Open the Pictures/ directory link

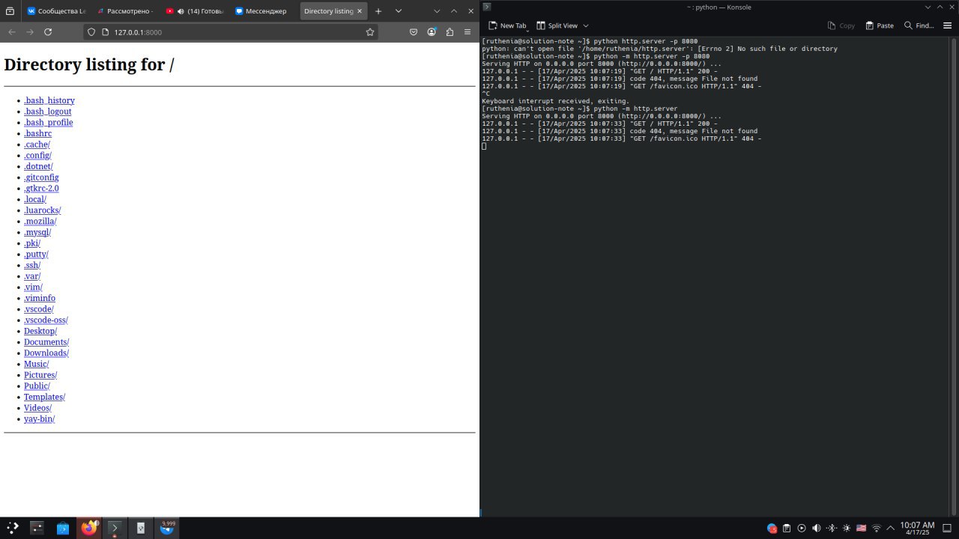[x=40, y=375]
